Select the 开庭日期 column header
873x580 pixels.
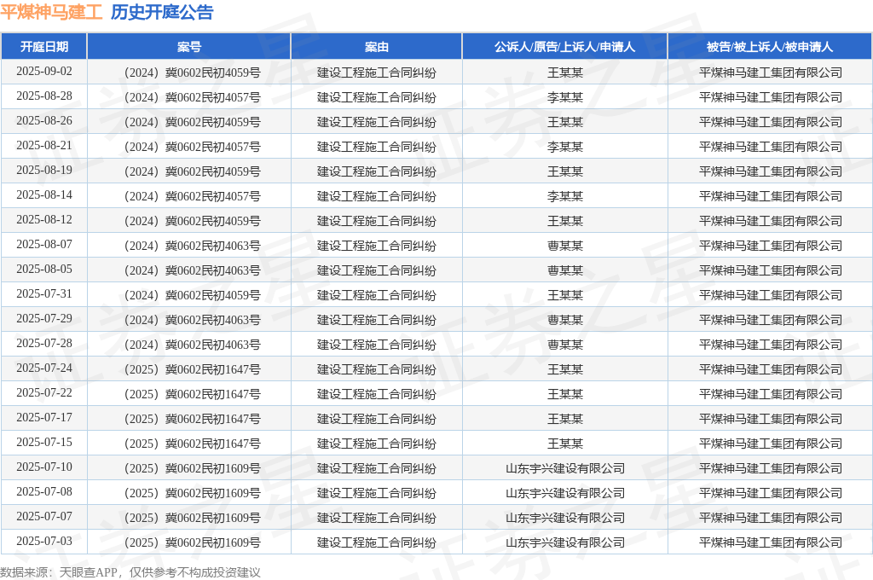click(x=44, y=47)
